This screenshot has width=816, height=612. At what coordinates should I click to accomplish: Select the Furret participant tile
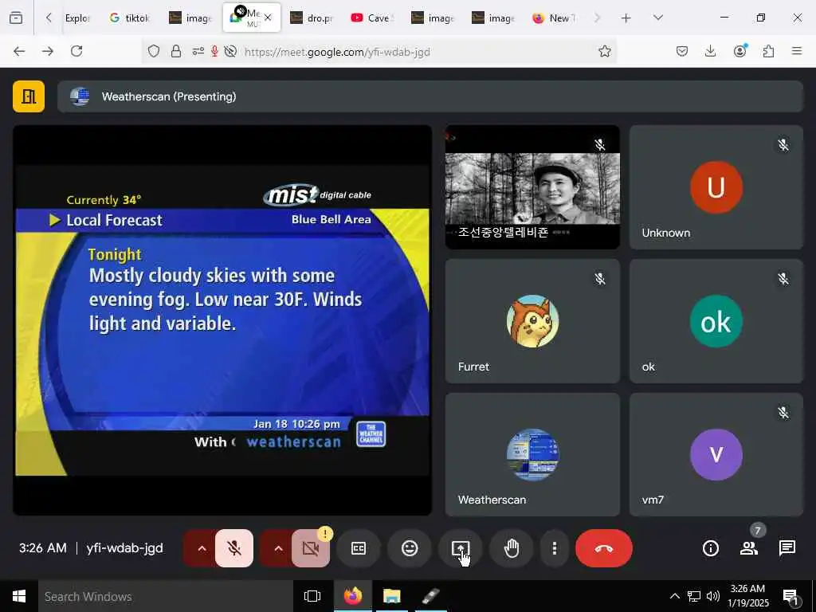pyautogui.click(x=532, y=321)
